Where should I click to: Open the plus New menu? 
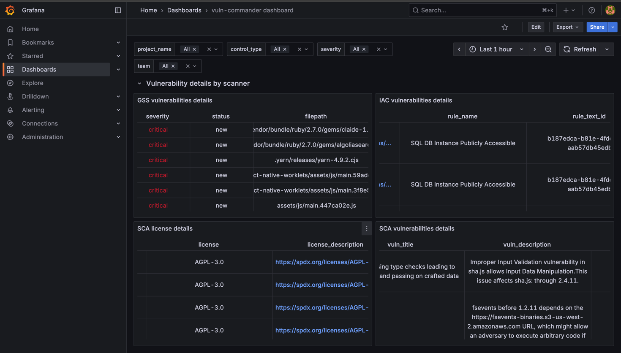(569, 10)
